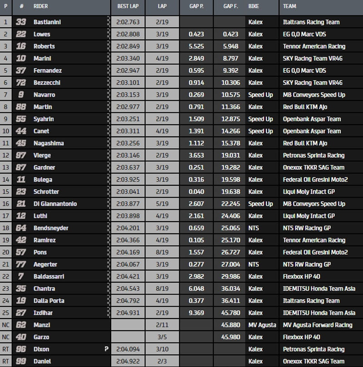
Task: Open rider name Marini
Action: pyautogui.click(x=42, y=58)
